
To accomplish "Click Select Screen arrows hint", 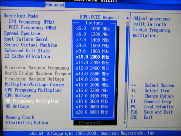I will [153, 85].
